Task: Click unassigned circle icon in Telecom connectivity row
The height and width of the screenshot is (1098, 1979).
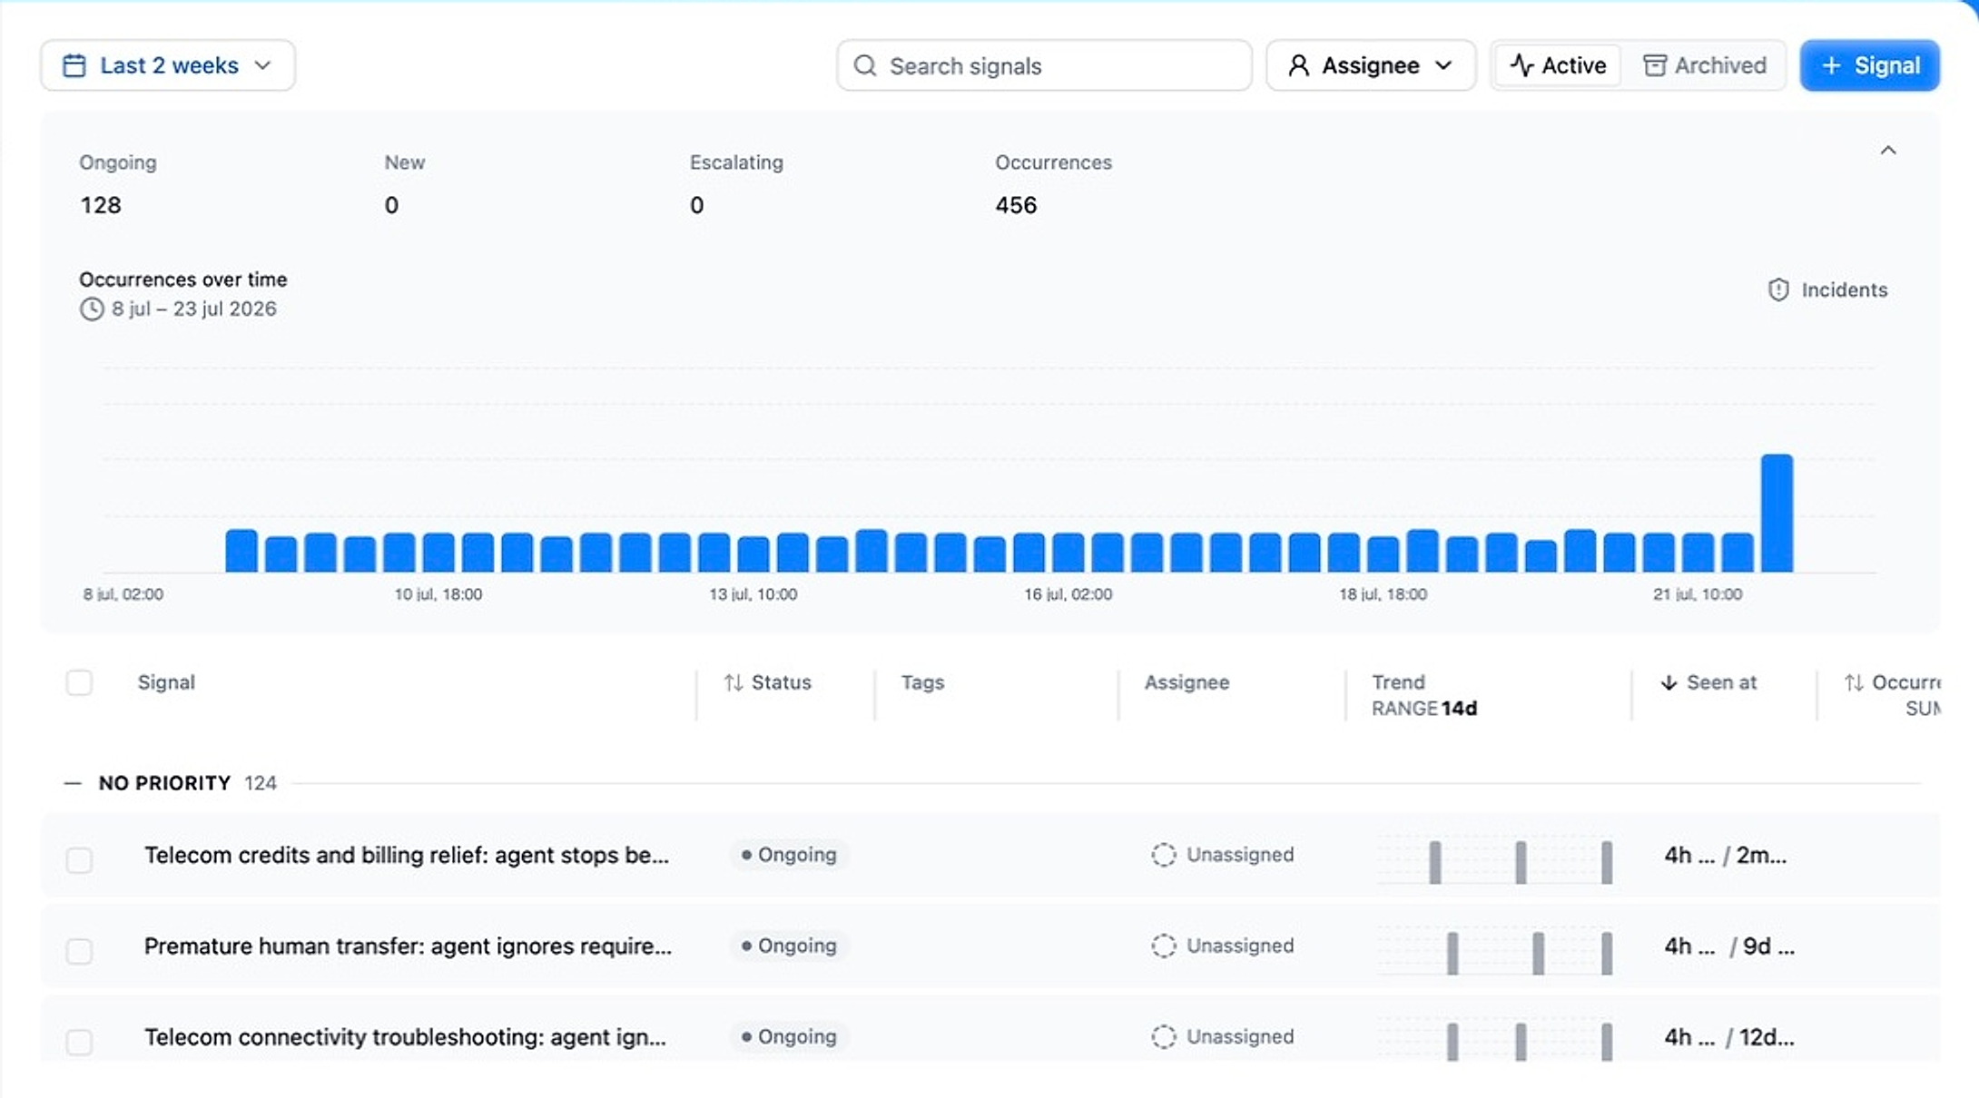Action: 1164,1036
